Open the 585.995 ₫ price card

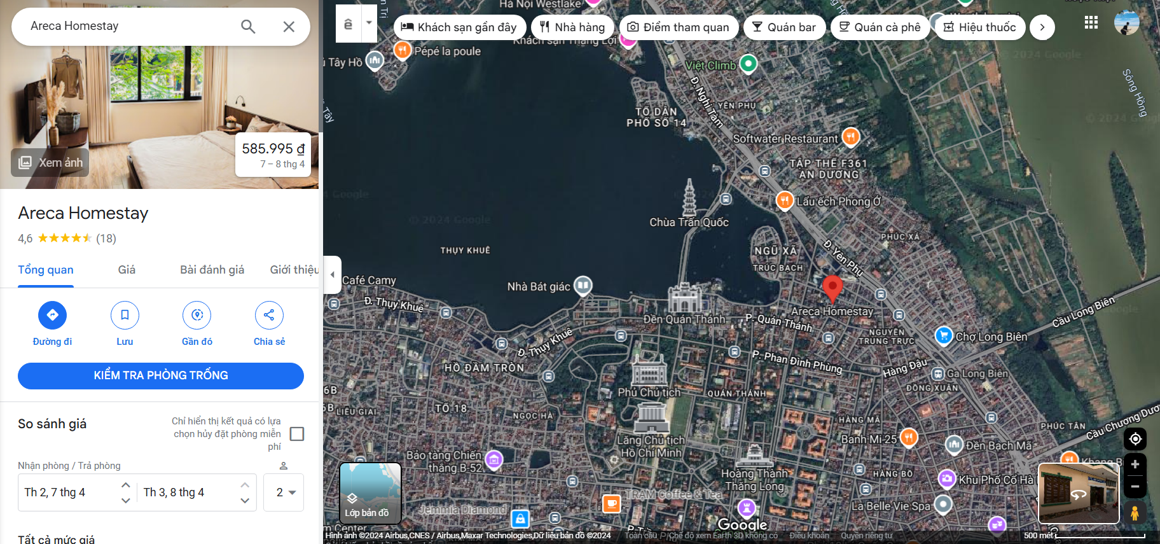[273, 155]
